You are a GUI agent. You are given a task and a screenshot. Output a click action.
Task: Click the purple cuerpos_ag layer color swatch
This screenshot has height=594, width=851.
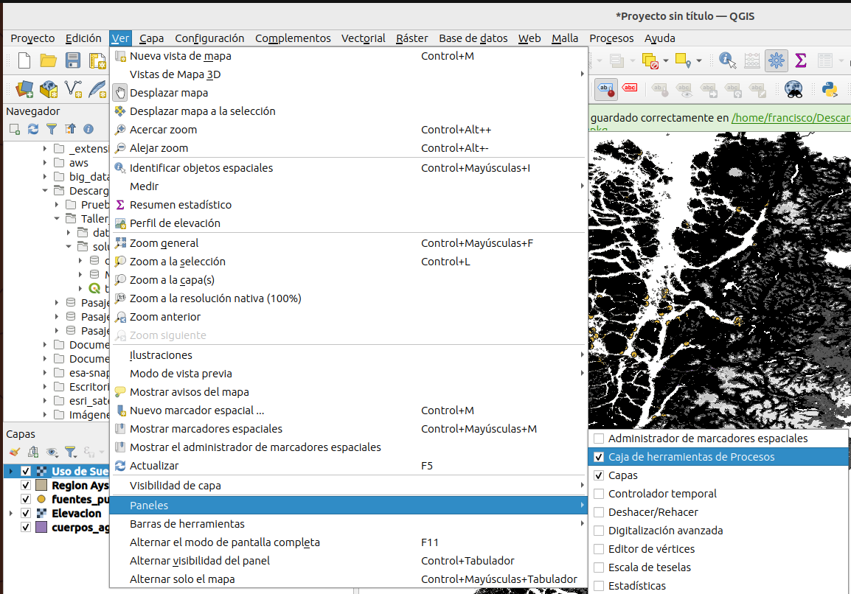41,527
